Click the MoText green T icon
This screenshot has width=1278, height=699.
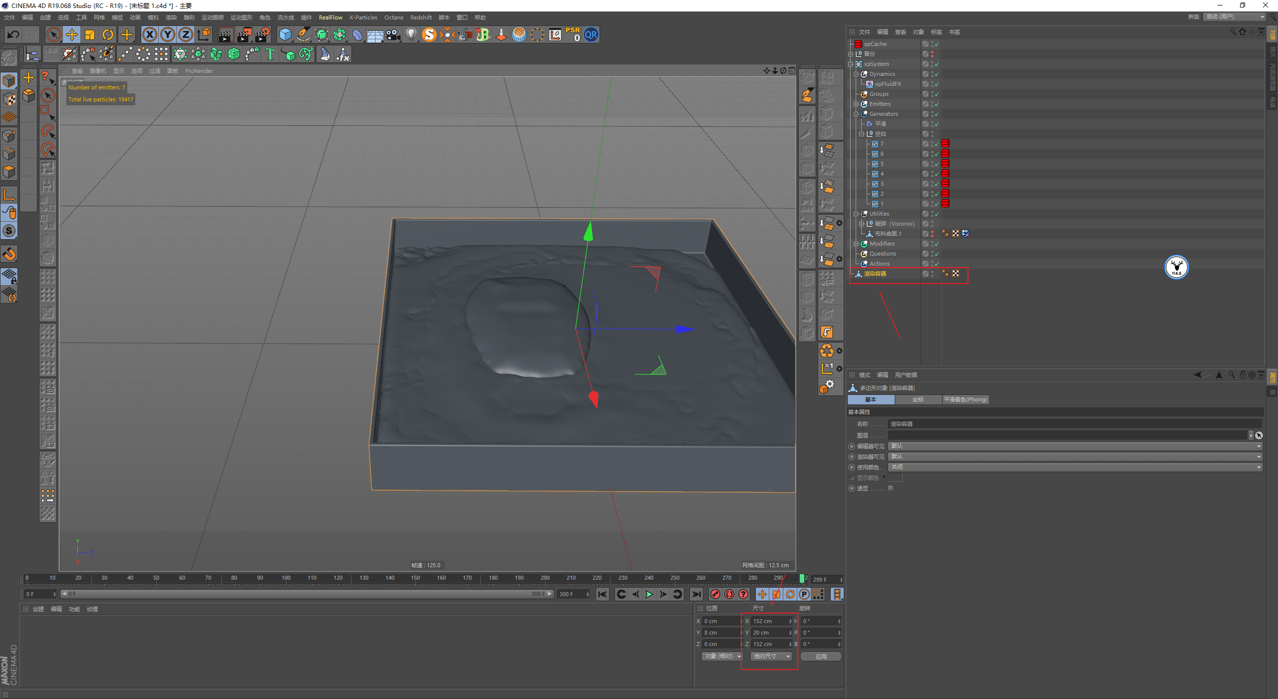[x=270, y=54]
